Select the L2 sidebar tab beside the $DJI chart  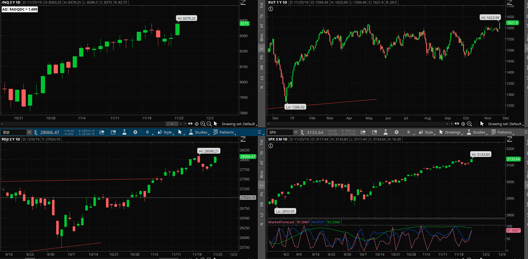point(261,215)
